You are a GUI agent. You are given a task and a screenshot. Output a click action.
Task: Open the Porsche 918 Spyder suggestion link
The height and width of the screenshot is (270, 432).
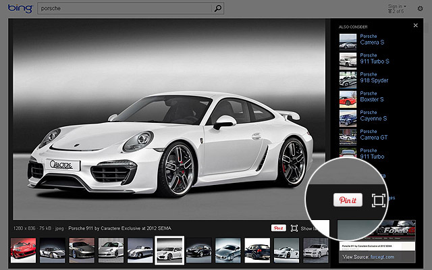point(374,78)
